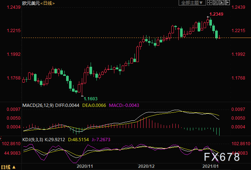This screenshot has height=170, width=251.
Task: Click the 1.2349 high price marker
Action: point(216,14)
